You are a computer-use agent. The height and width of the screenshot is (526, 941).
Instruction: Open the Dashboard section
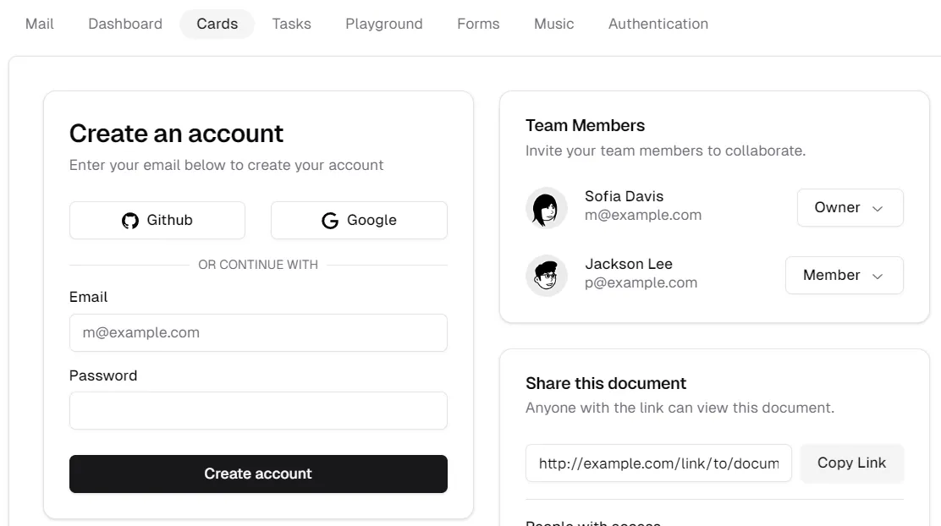click(x=124, y=23)
